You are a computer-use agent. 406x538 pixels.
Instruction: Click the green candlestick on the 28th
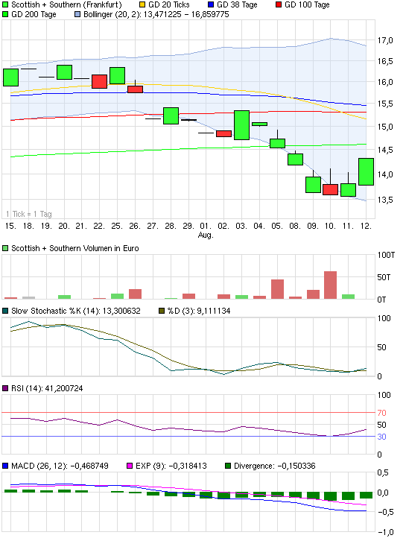(x=171, y=115)
